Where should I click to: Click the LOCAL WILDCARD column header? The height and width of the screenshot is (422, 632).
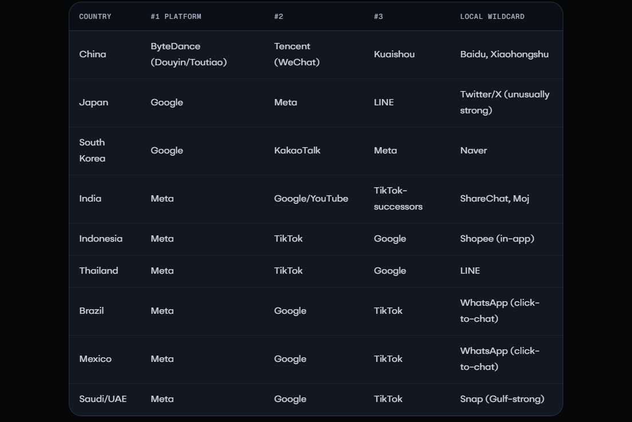(492, 17)
